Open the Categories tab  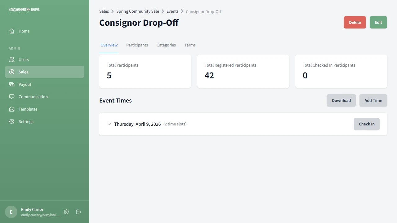pos(166,45)
